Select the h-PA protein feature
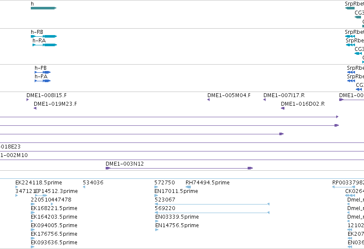Viewport: 364px width, 249px height. tap(42, 81)
